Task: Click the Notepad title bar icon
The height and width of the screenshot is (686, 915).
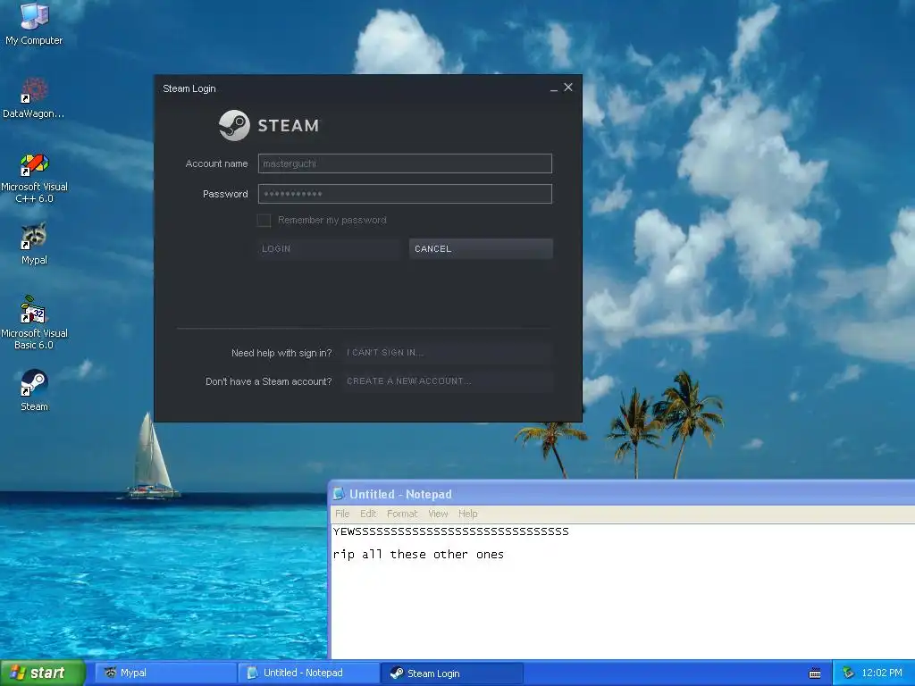Action: click(x=338, y=494)
